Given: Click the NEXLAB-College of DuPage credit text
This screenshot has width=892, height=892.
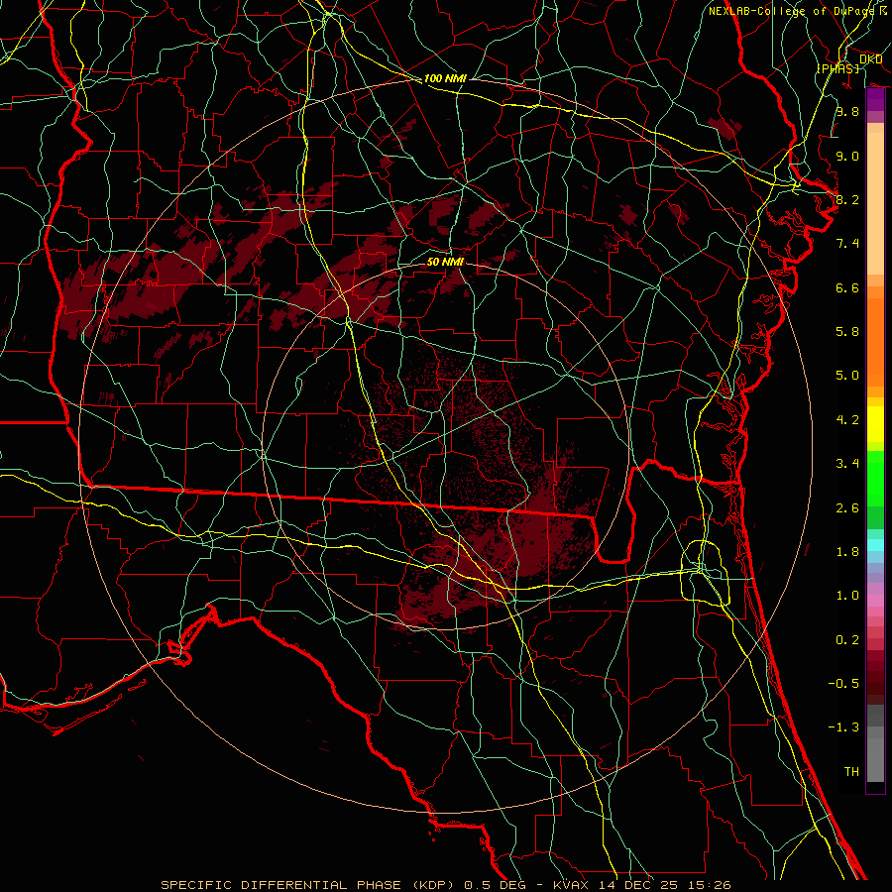Looking at the screenshot, I should pos(798,11).
